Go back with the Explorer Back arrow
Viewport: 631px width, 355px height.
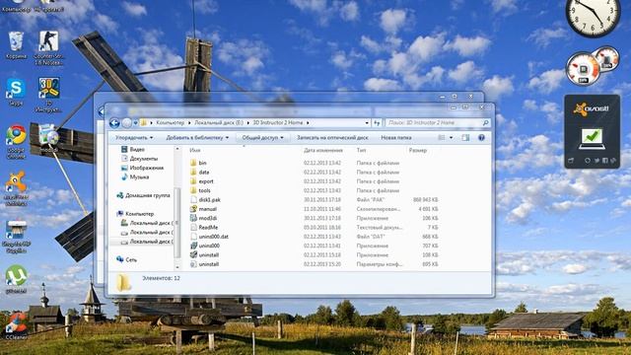(114, 123)
